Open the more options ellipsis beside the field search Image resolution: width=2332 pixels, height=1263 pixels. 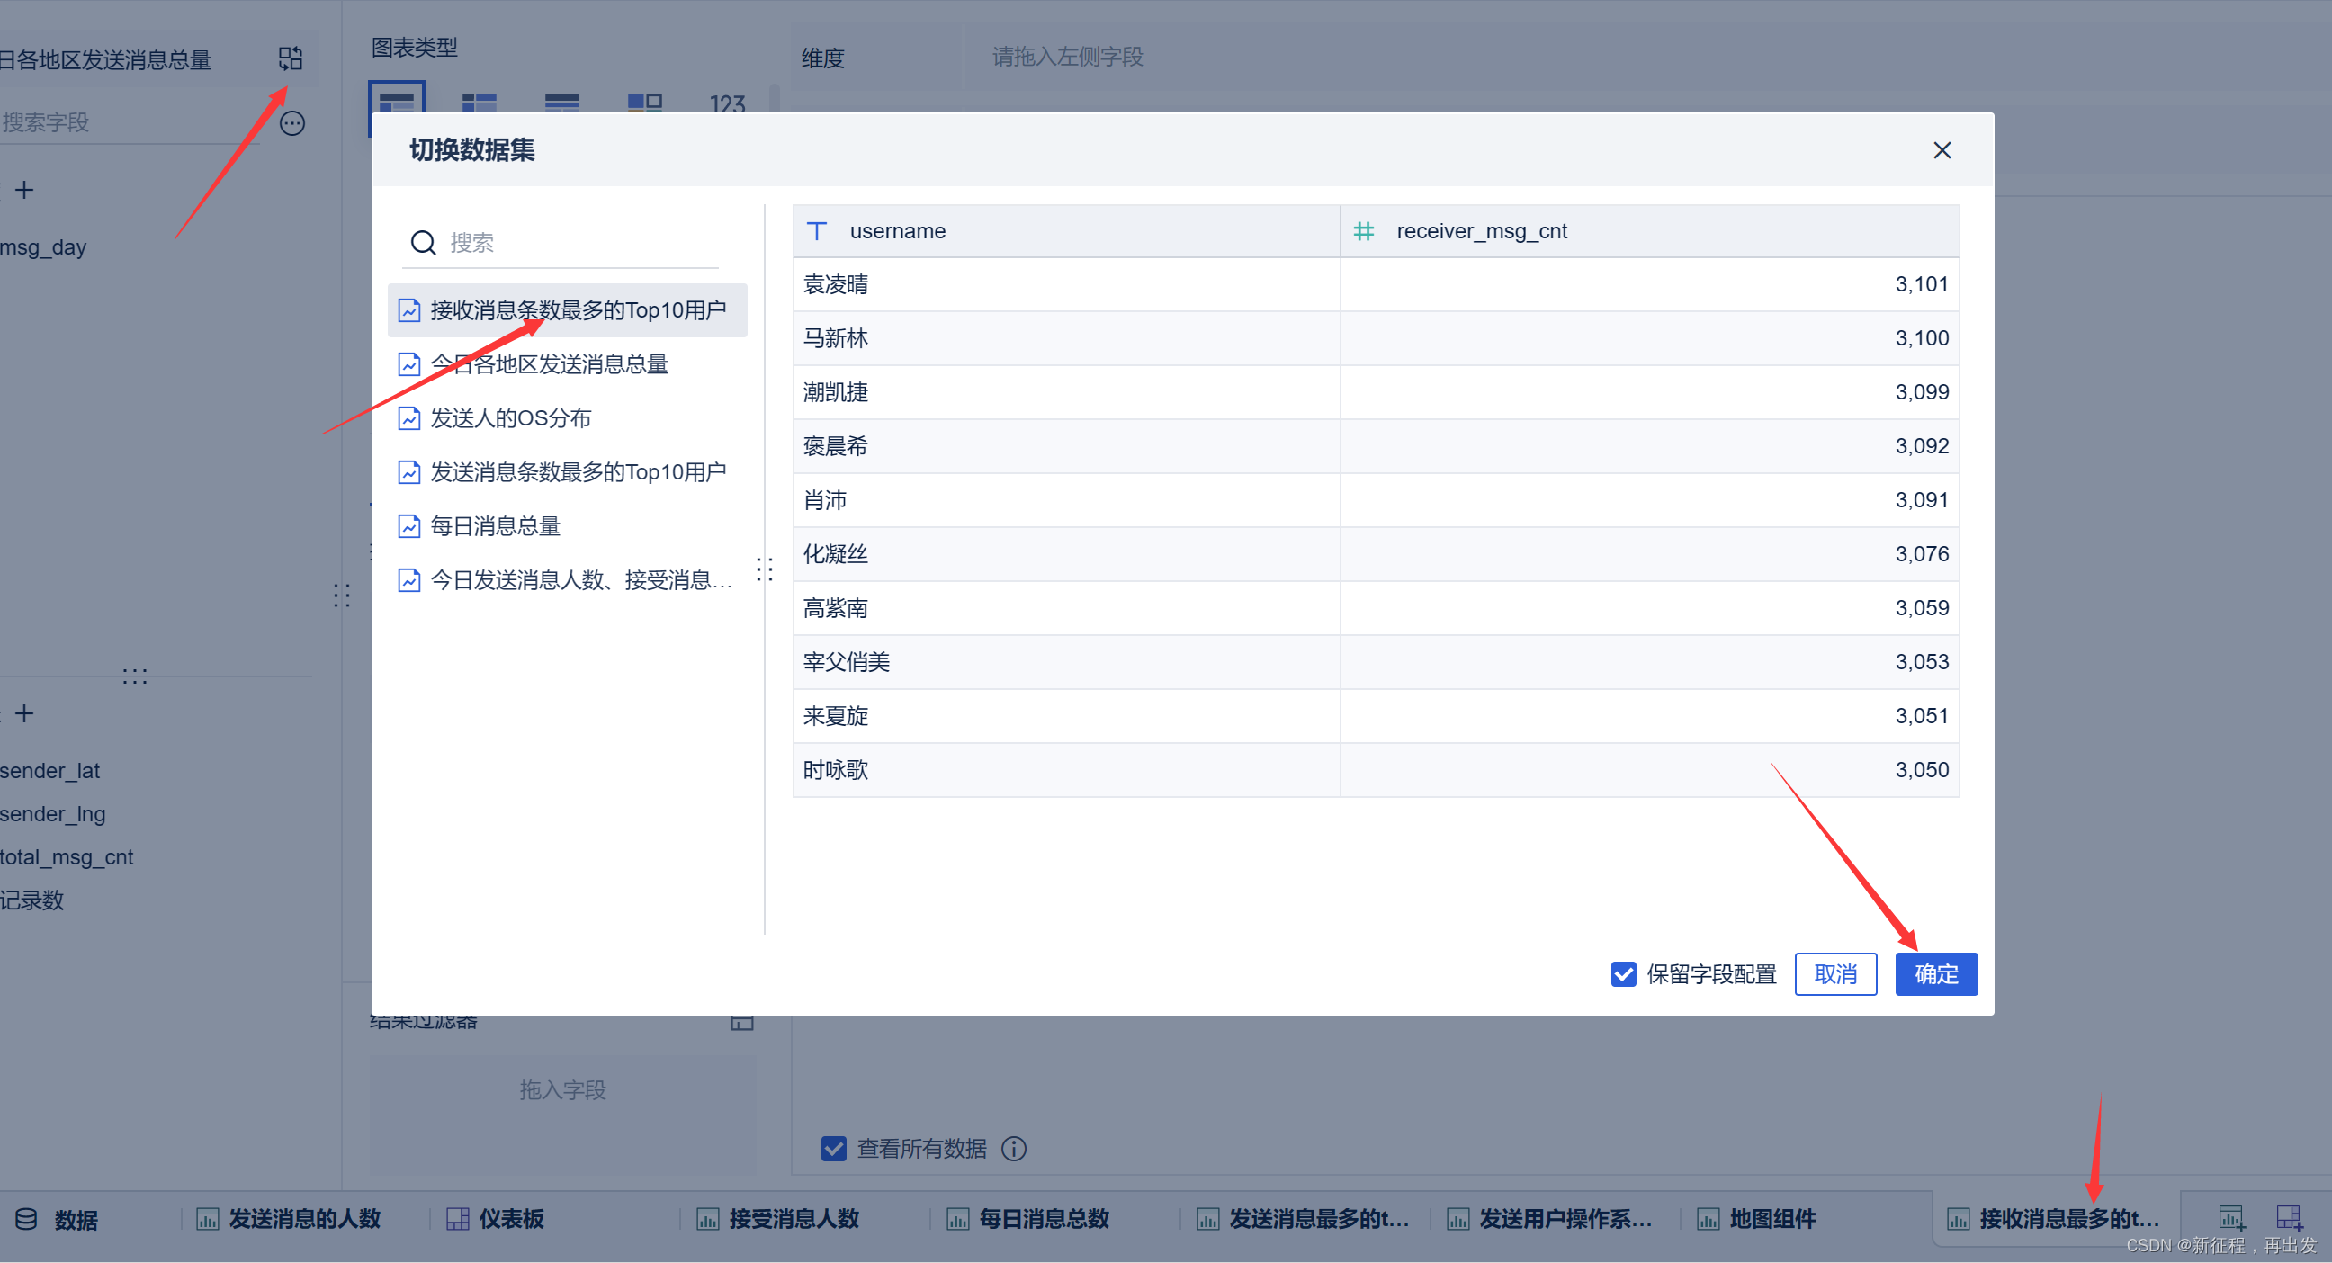click(292, 123)
